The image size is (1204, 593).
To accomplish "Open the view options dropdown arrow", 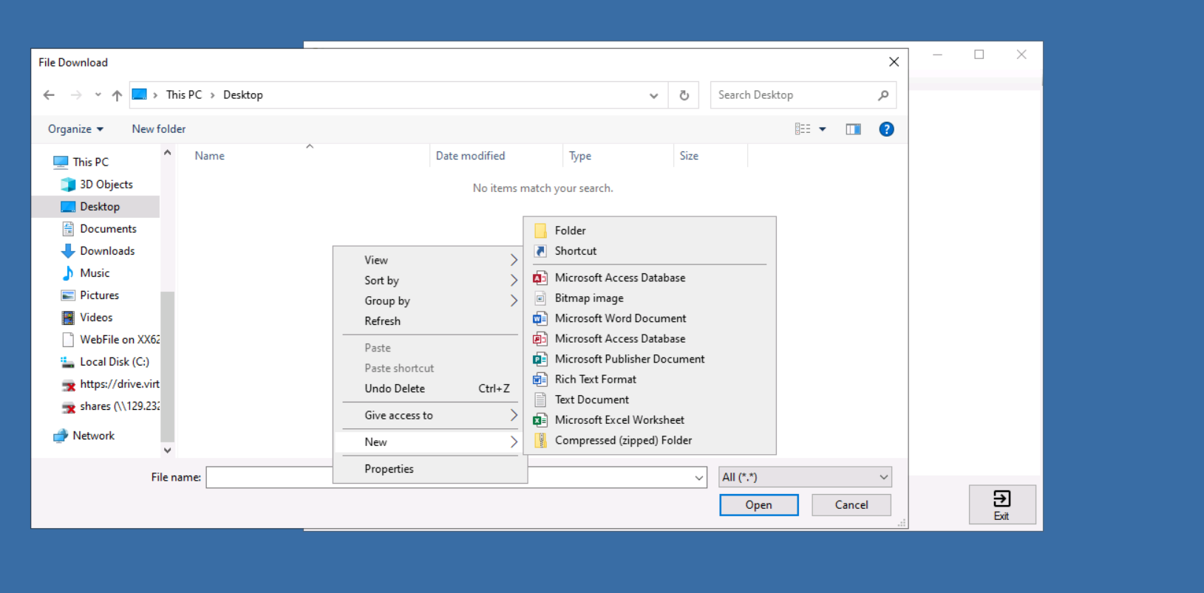I will 822,129.
